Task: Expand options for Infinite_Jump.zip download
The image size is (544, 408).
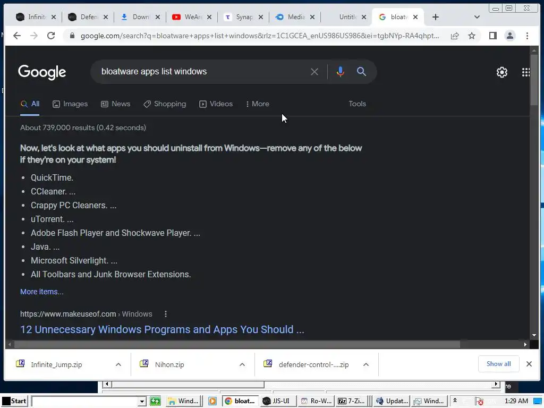Action: [118, 364]
